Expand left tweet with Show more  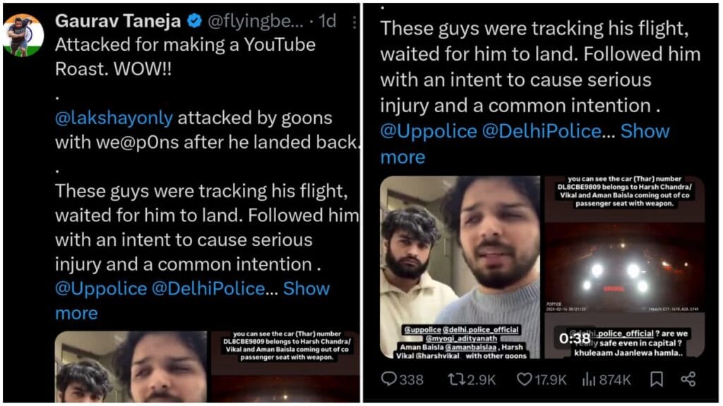point(306,288)
